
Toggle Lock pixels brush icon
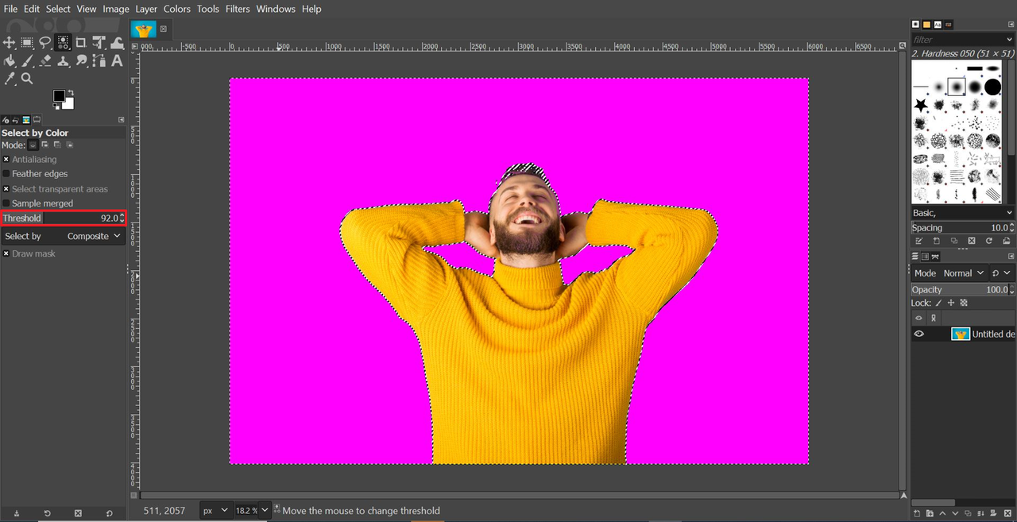[938, 304]
